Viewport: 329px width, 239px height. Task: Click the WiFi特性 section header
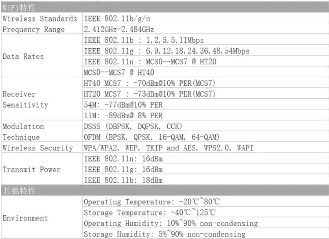[19, 7]
